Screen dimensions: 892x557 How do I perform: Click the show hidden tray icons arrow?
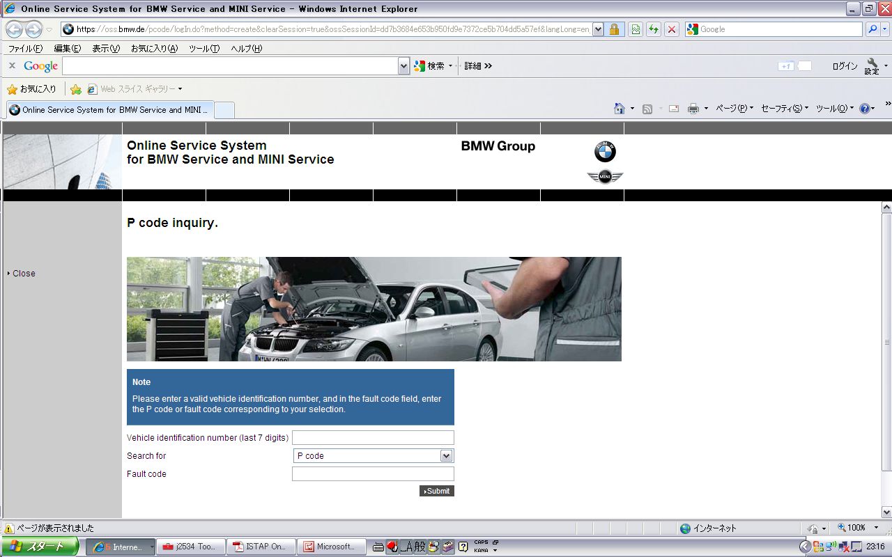tap(805, 547)
